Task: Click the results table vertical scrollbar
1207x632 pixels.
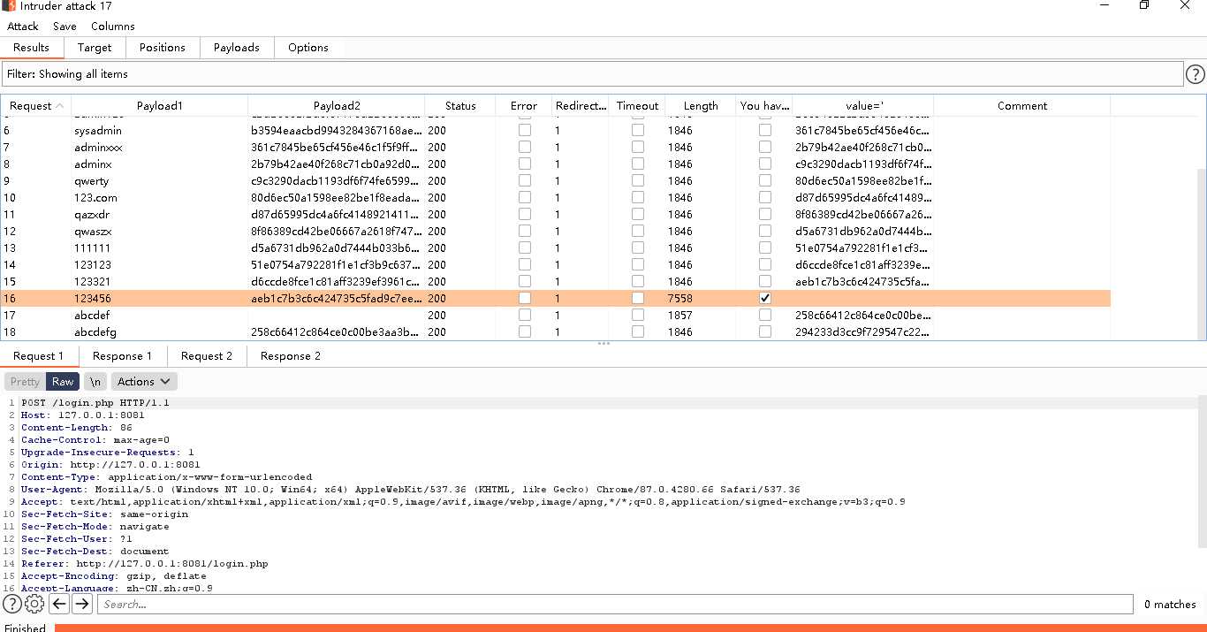Action: pos(1202,255)
